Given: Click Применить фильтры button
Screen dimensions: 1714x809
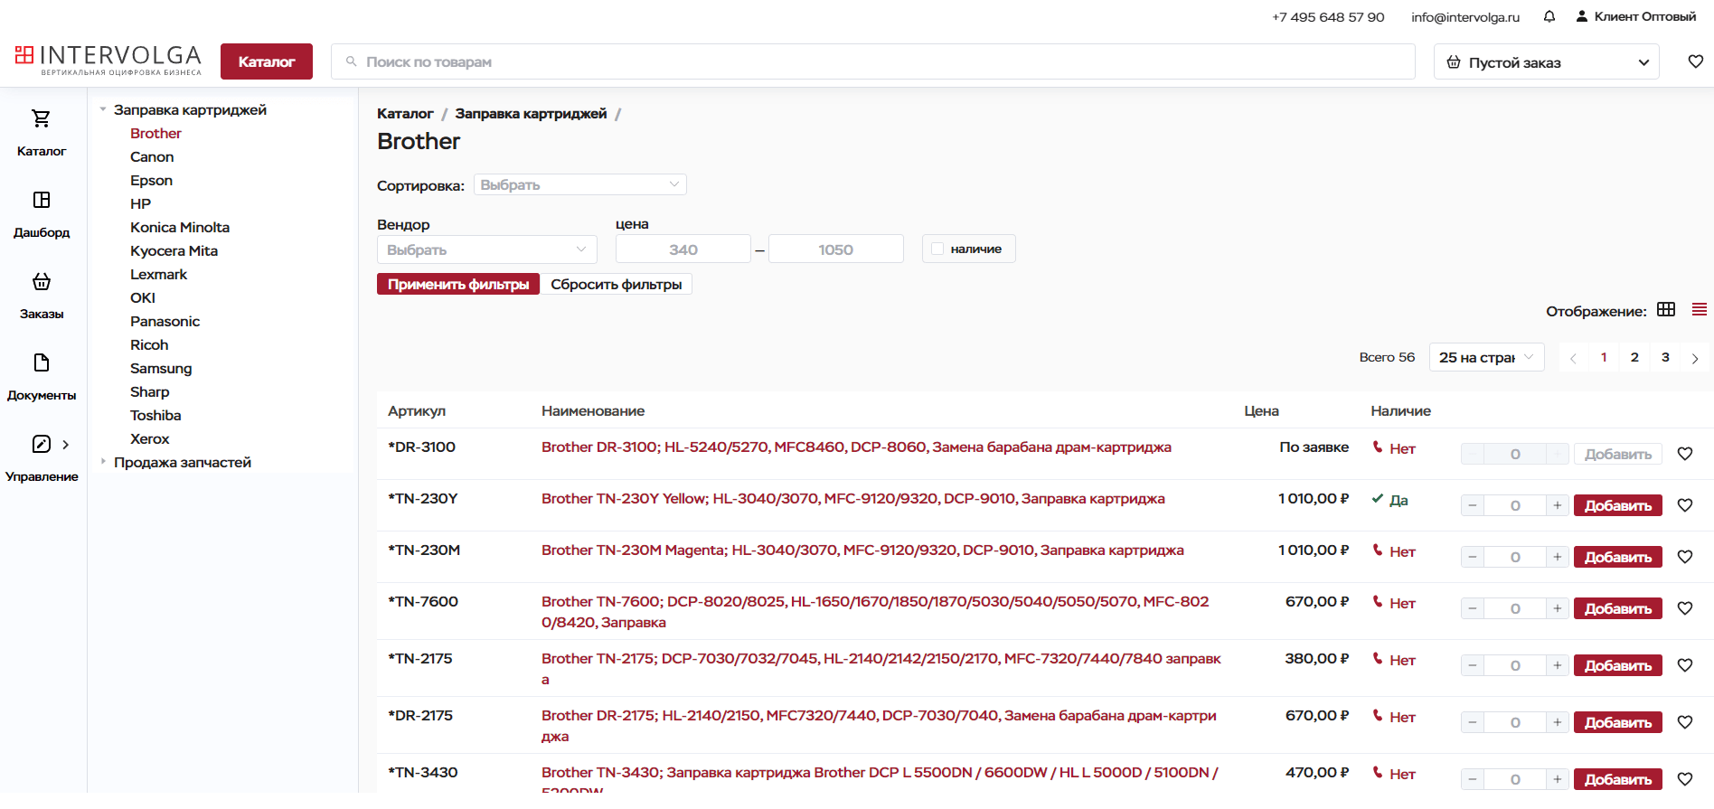Looking at the screenshot, I should pos(458,284).
